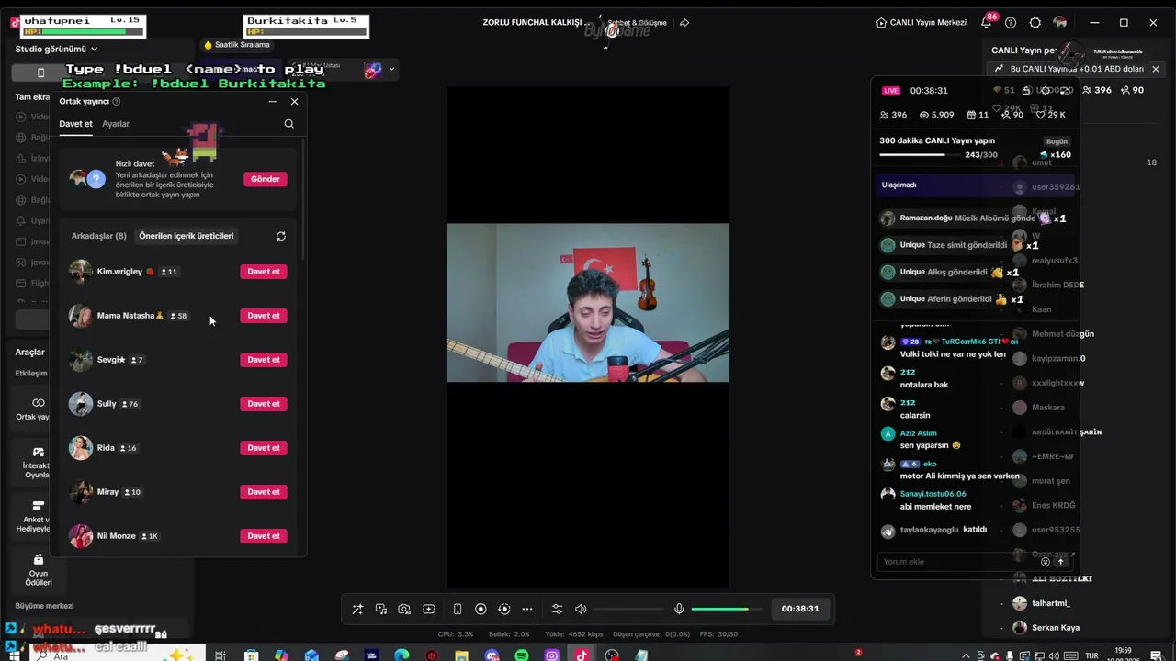Search co-hosts with the magnifier icon

pos(289,124)
